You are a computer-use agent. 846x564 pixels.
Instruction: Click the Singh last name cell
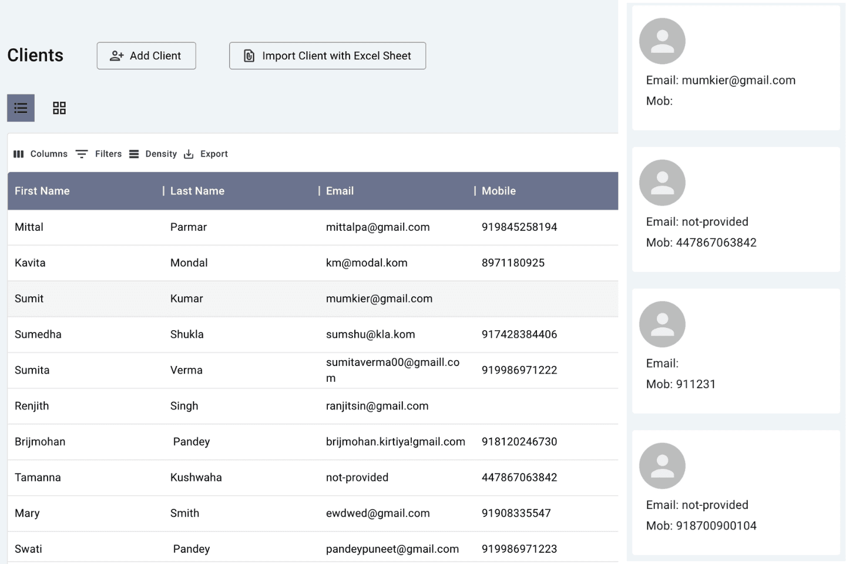(x=184, y=407)
